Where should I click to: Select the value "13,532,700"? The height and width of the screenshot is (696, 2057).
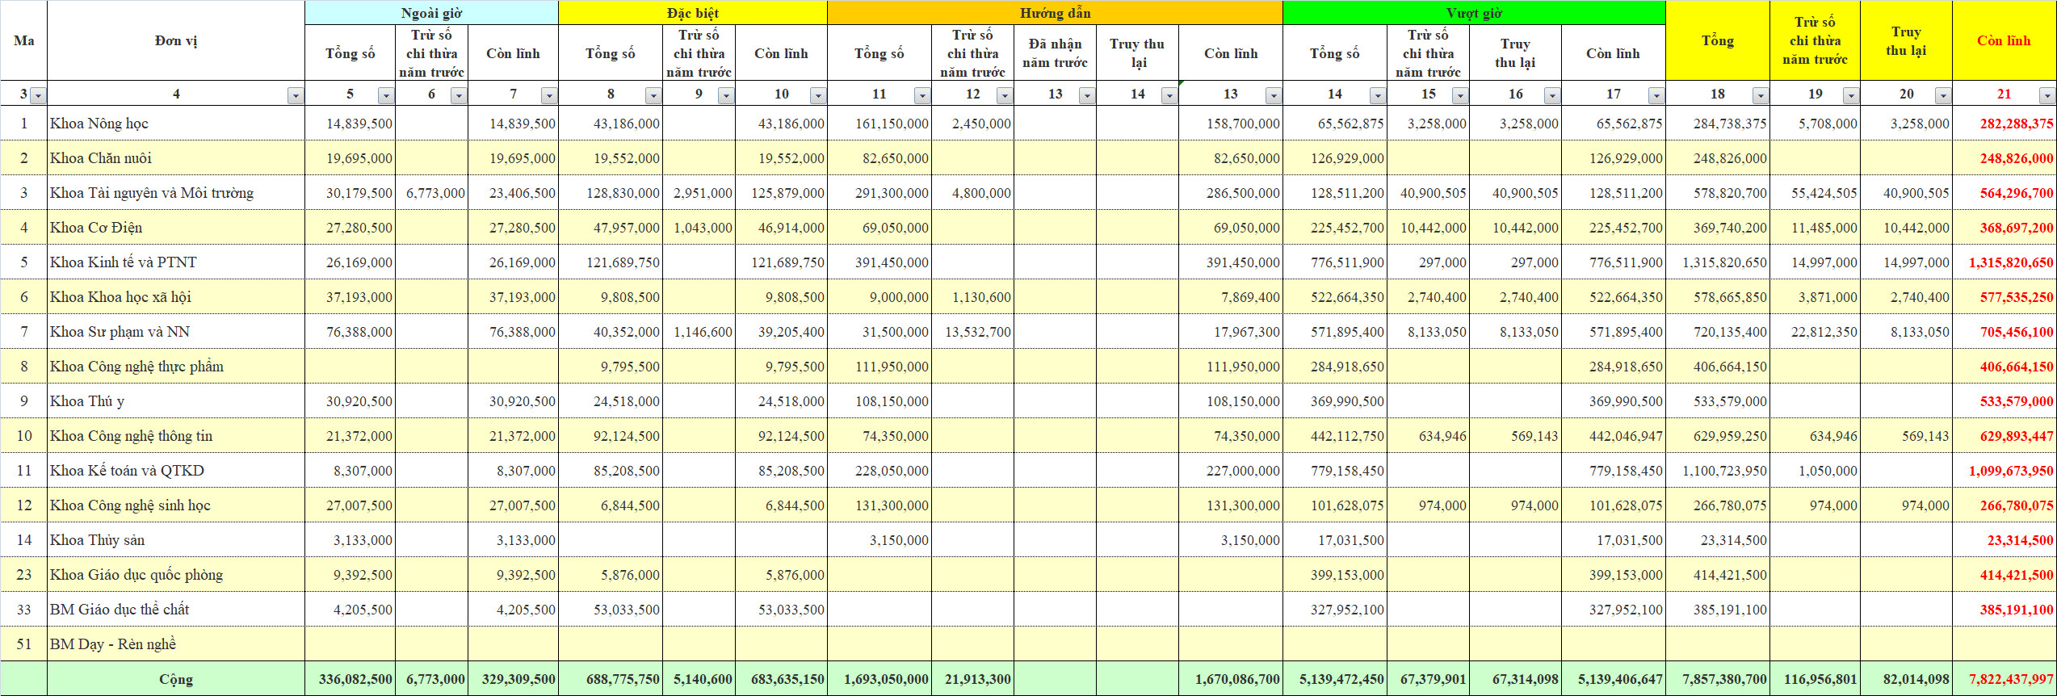pyautogui.click(x=973, y=332)
